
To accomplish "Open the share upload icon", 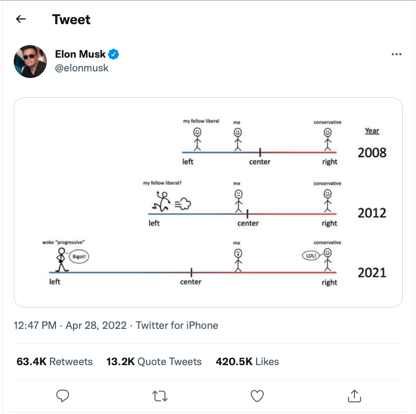I will coord(354,396).
